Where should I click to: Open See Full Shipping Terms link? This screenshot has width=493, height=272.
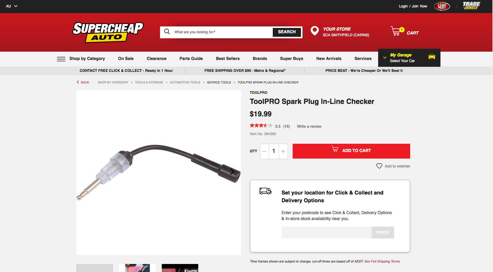point(382,261)
